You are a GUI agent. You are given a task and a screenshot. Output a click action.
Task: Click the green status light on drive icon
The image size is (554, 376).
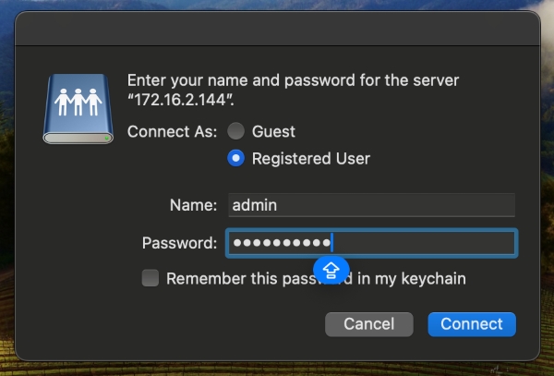pyautogui.click(x=107, y=138)
